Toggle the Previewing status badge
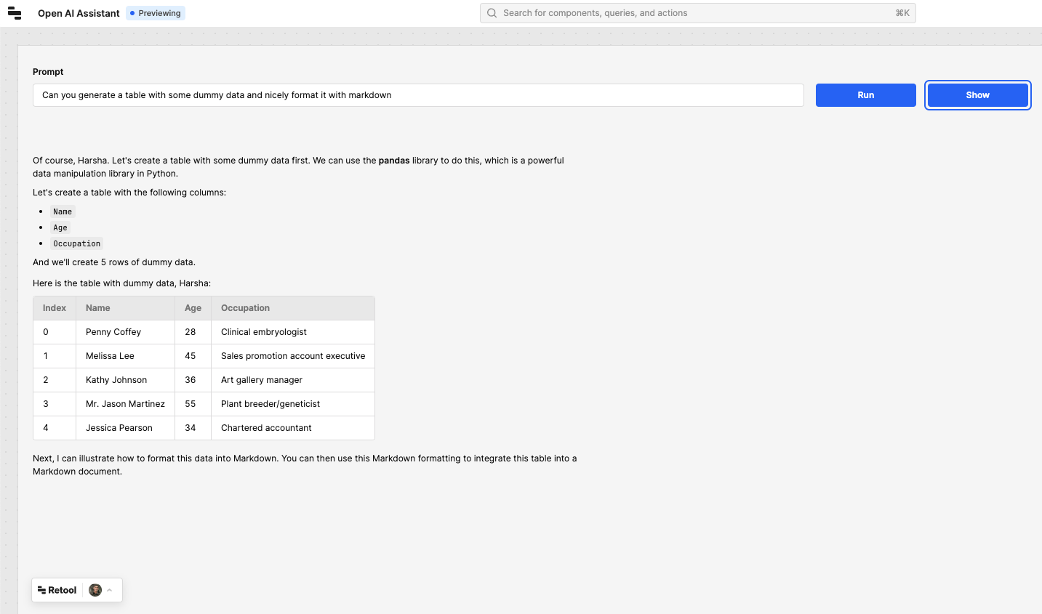 155,12
